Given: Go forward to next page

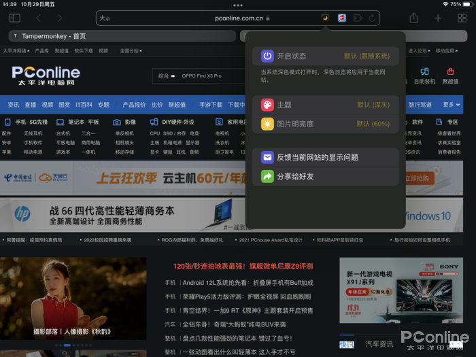Looking at the screenshot, I should [60, 18].
